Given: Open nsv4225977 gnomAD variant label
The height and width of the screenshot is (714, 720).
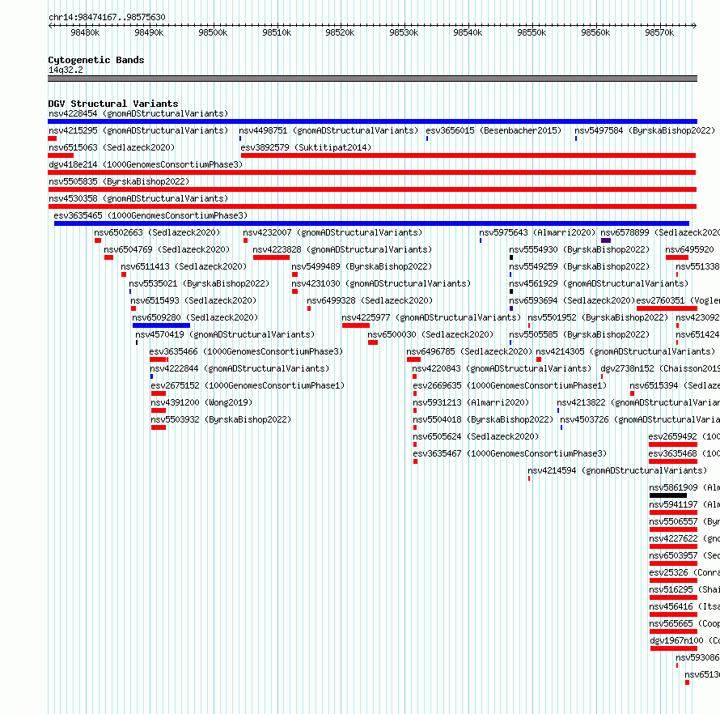Looking at the screenshot, I should click(431, 317).
